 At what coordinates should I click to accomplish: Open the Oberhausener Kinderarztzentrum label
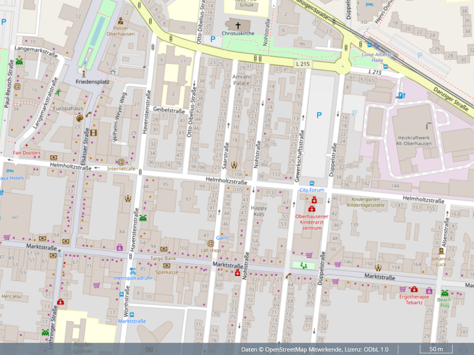point(312,222)
